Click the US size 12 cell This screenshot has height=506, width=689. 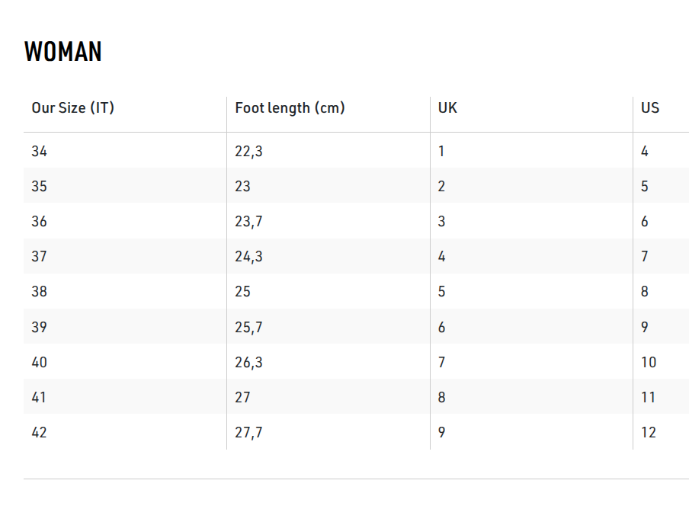click(649, 432)
